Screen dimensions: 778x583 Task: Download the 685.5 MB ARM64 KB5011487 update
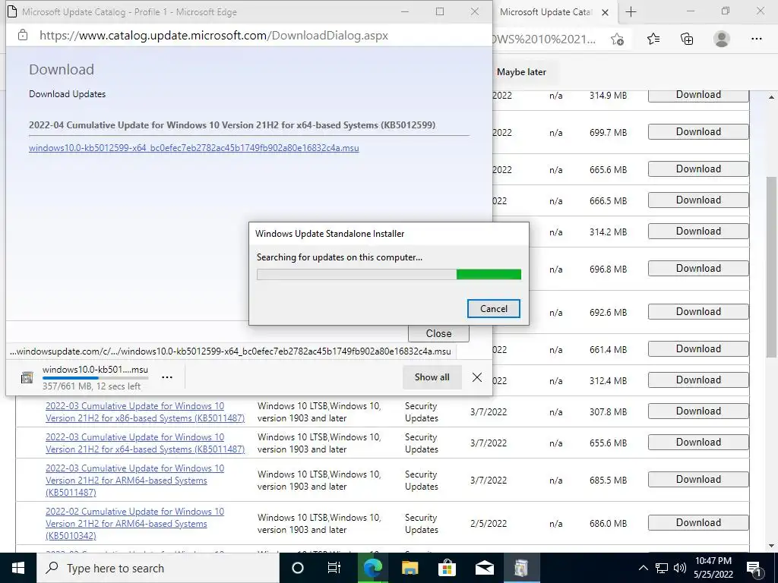point(698,480)
